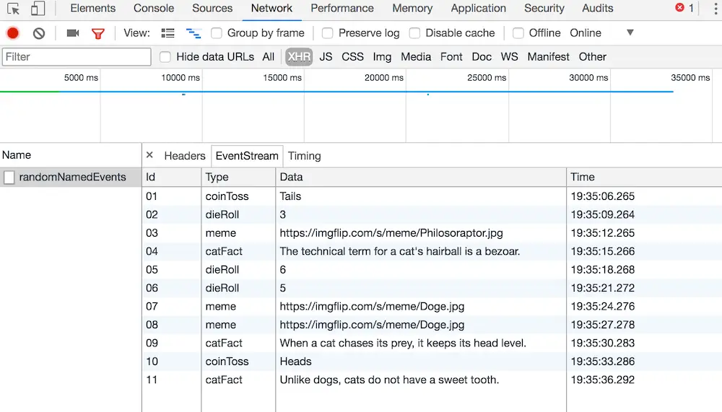Switch to the Console tab
Screen dimensions: 722x412
coord(154,8)
